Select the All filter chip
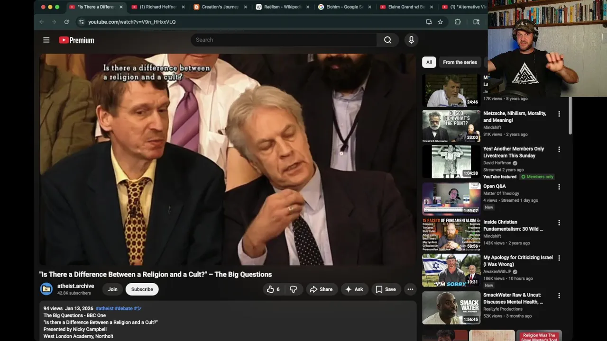This screenshot has height=341, width=607. tap(429, 62)
